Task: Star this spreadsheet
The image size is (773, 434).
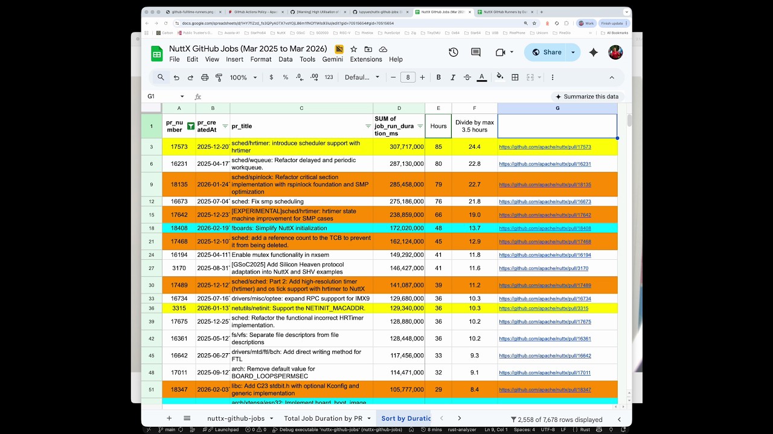Action: (354, 49)
